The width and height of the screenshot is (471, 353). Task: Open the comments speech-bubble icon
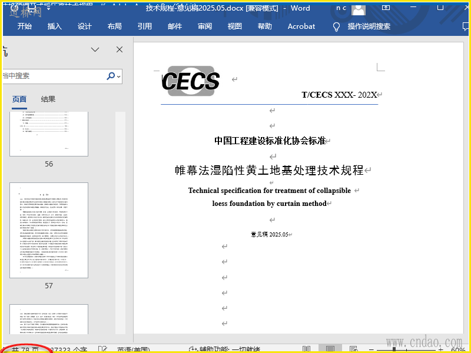click(x=466, y=26)
